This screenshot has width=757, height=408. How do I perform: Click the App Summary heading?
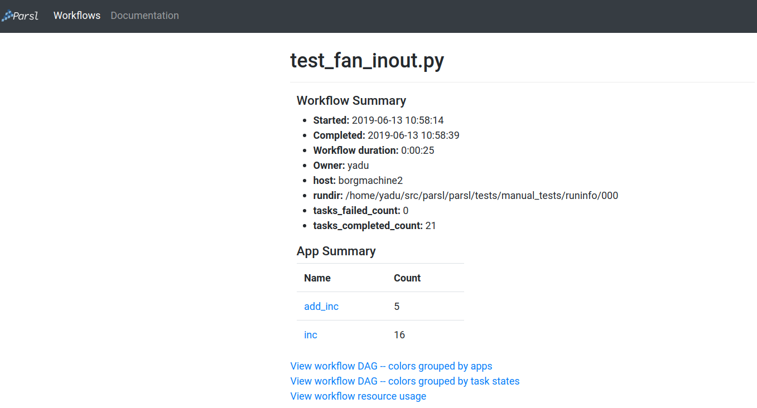click(336, 251)
